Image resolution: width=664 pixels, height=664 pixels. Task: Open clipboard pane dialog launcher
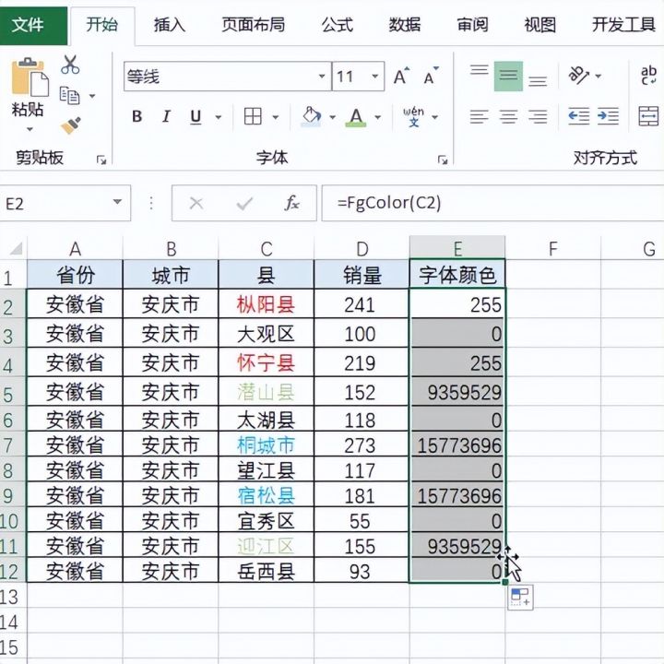pyautogui.click(x=101, y=160)
